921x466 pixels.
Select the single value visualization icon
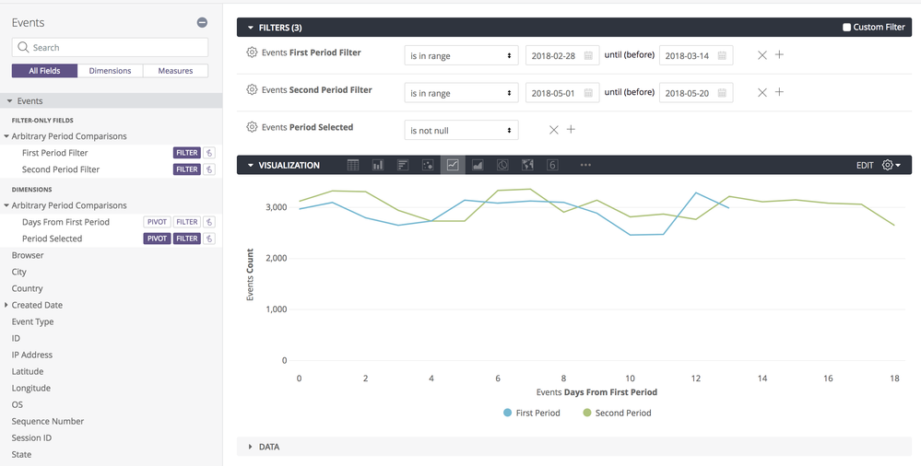click(552, 166)
